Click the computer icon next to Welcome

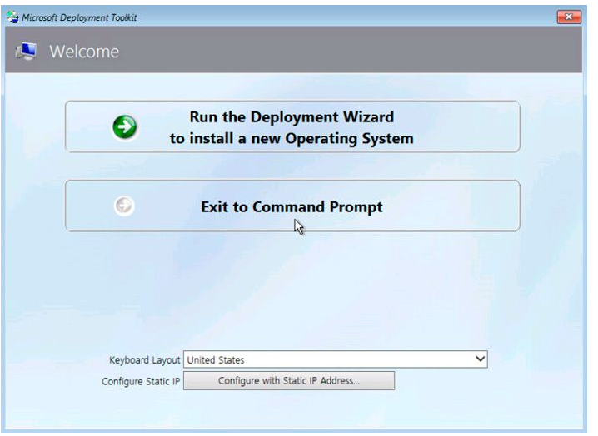26,52
